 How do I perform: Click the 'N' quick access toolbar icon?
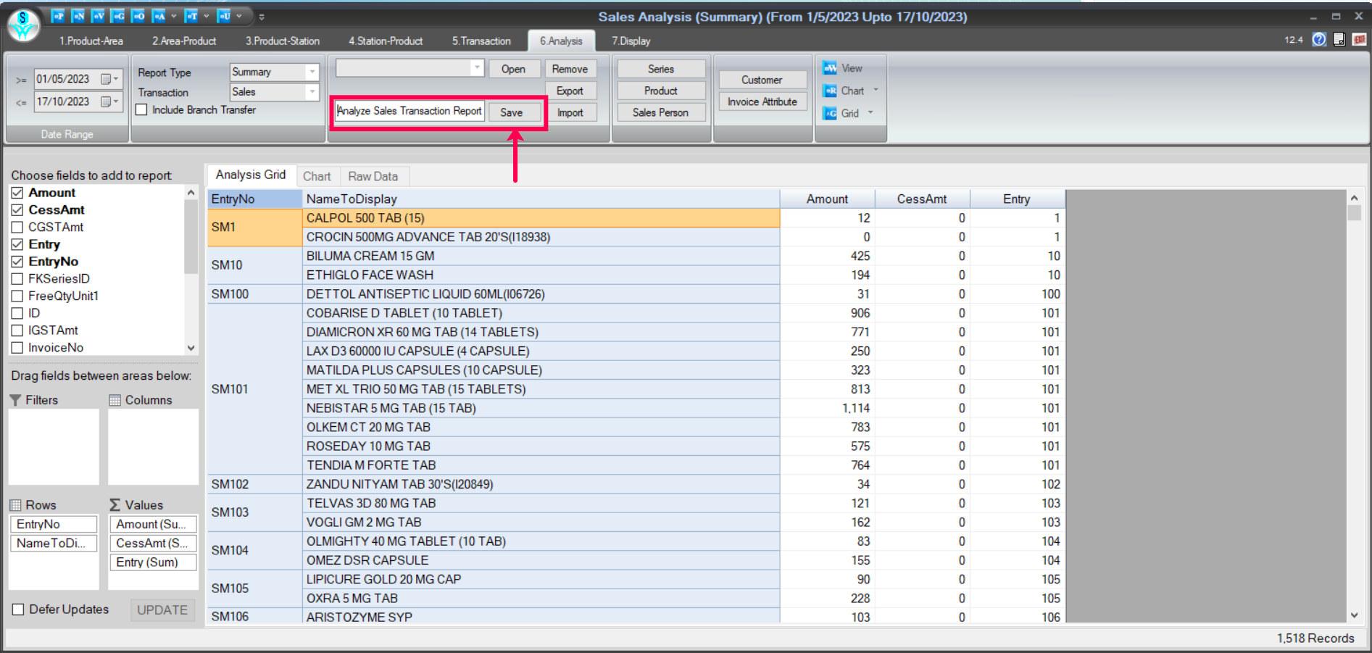pyautogui.click(x=78, y=15)
